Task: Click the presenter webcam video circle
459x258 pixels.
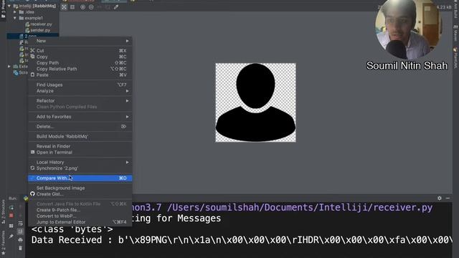Action: click(409, 27)
